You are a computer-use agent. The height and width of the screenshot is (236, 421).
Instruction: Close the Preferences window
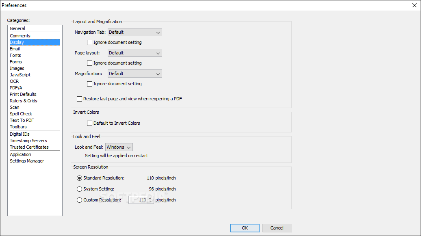[x=414, y=5]
